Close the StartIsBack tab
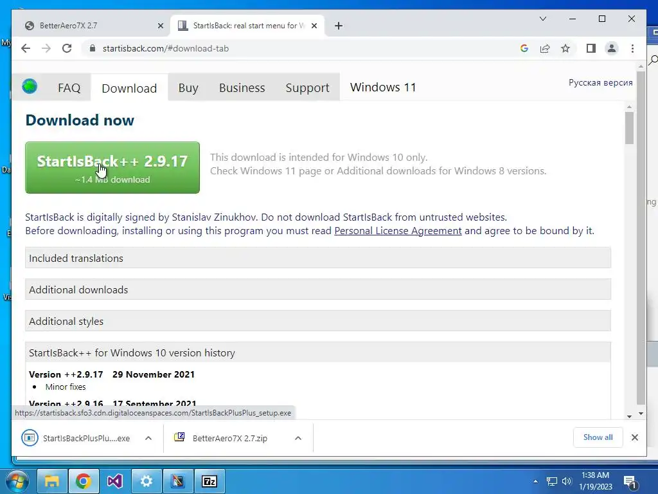This screenshot has width=658, height=494. pyautogui.click(x=314, y=26)
